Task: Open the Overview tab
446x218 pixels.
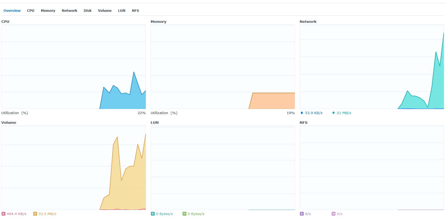Action: (12, 11)
